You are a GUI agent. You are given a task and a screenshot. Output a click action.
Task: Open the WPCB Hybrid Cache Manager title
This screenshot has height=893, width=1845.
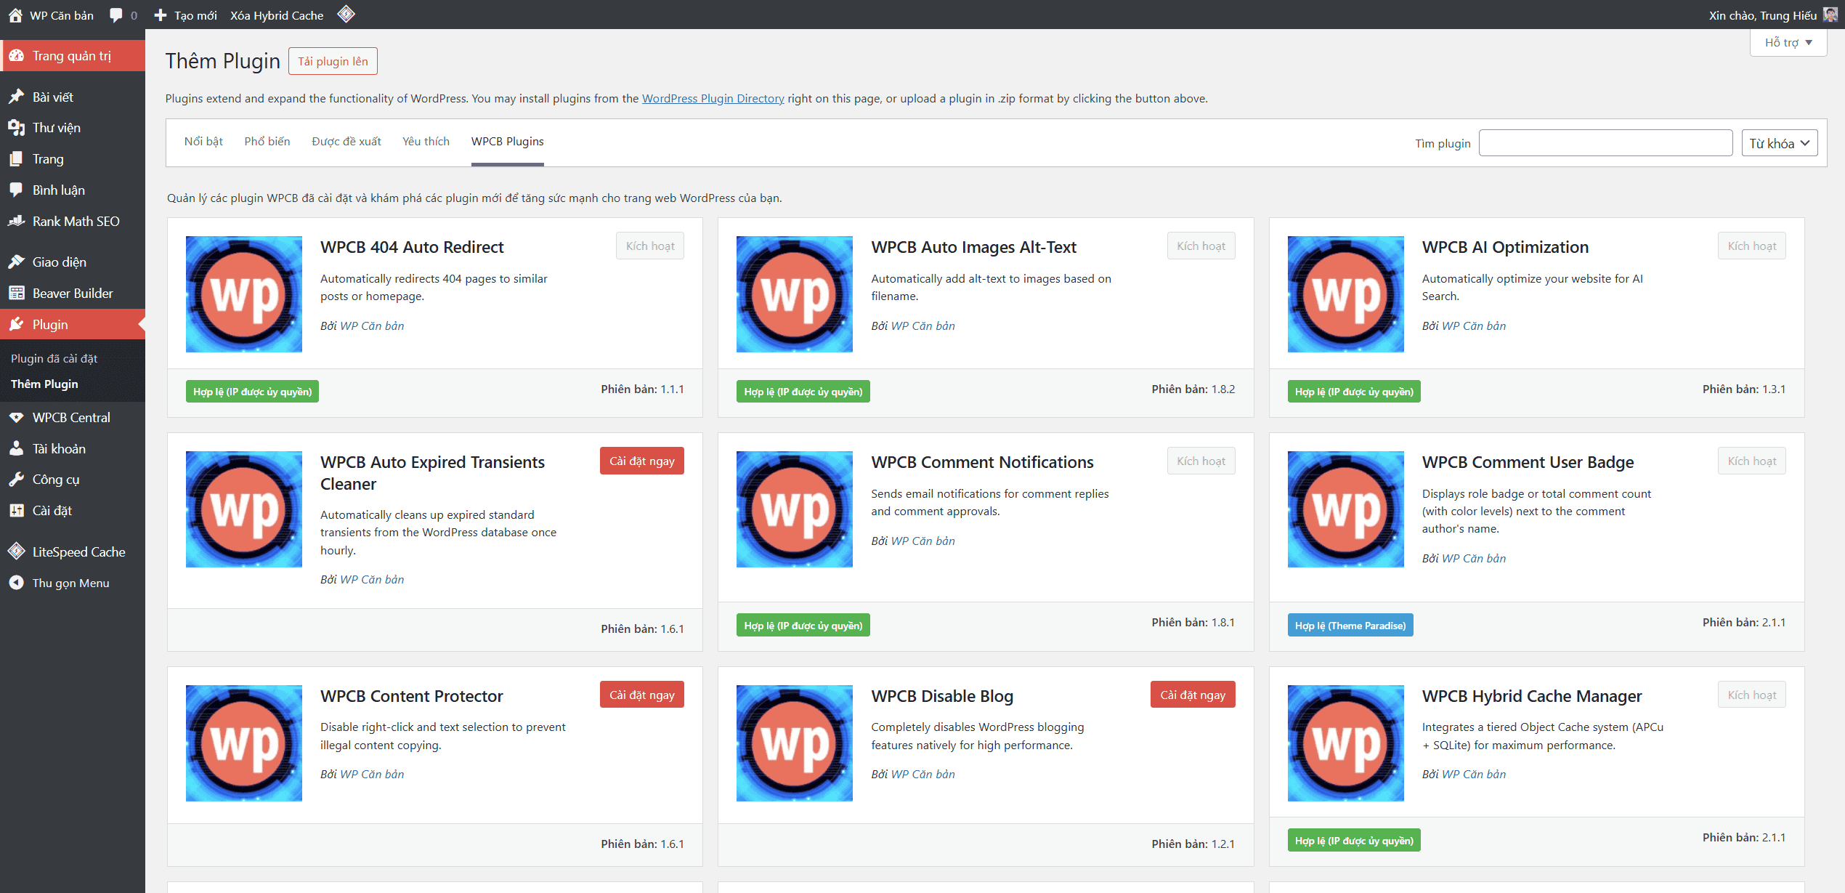pyautogui.click(x=1532, y=696)
